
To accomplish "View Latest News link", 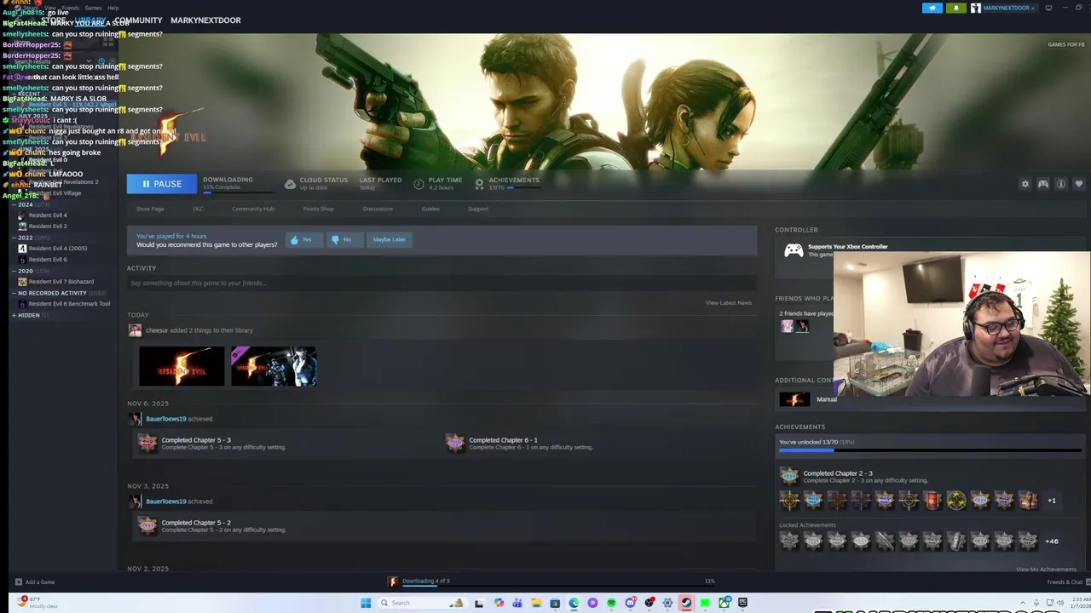I will (729, 303).
